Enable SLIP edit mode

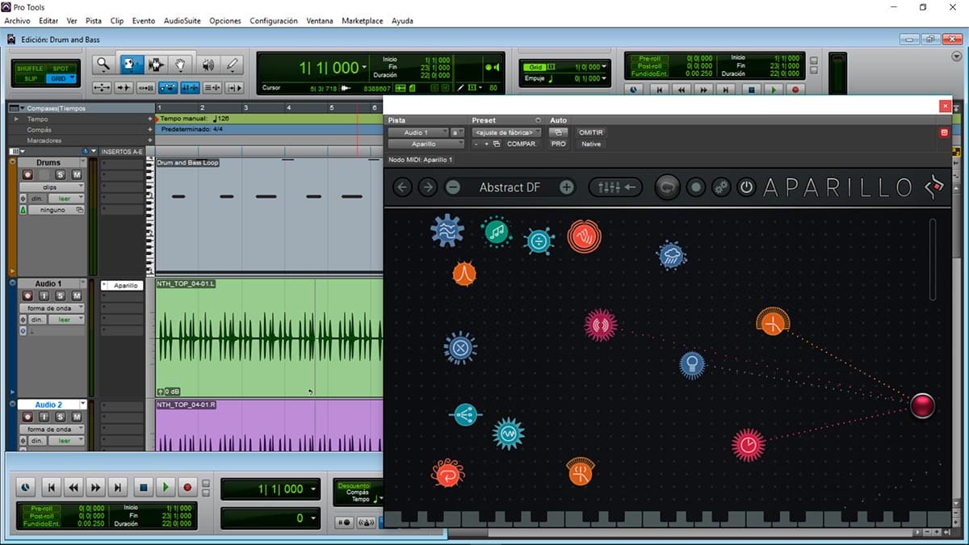[x=30, y=78]
